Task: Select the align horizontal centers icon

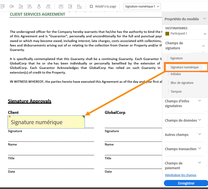Action: point(39,6)
